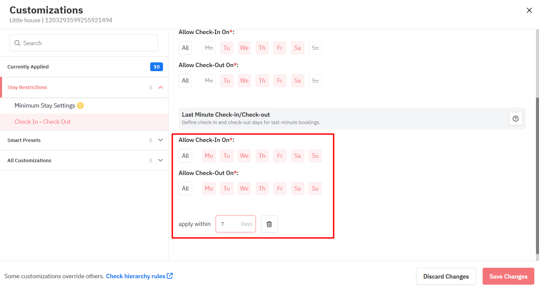Toggle Friday in last-minute Allow Check-In row
539x288 pixels.
click(x=279, y=156)
